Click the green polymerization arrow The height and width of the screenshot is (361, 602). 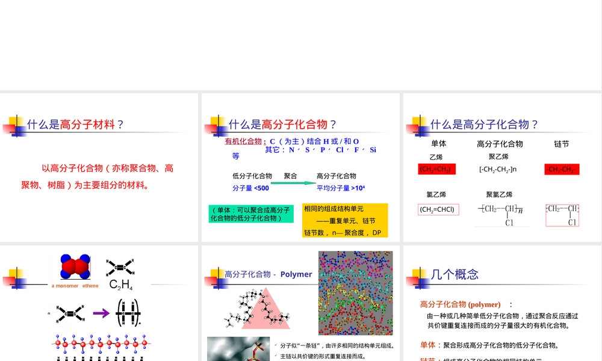tap(293, 183)
